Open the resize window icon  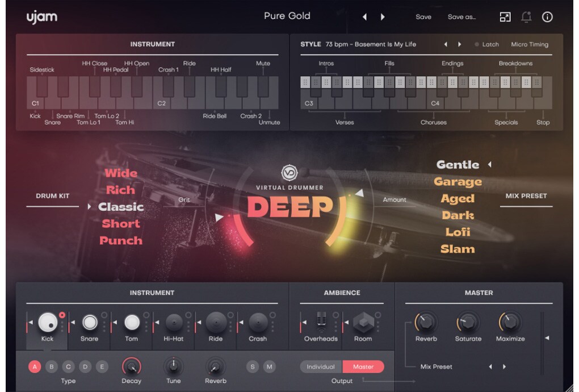tap(505, 17)
